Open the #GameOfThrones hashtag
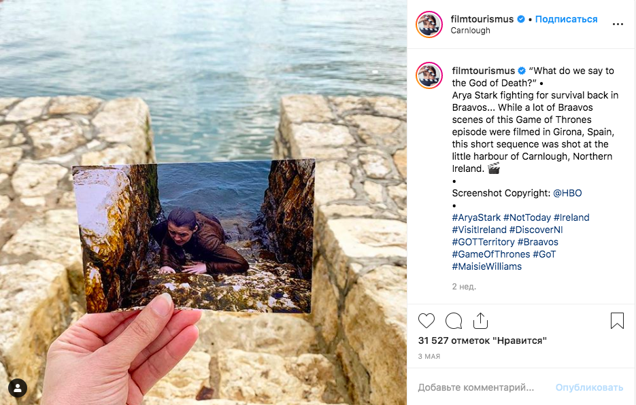Viewport: 636px width, 405px height. point(490,254)
